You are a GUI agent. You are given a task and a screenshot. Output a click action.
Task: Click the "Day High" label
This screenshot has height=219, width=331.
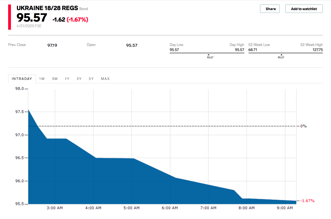point(237,45)
